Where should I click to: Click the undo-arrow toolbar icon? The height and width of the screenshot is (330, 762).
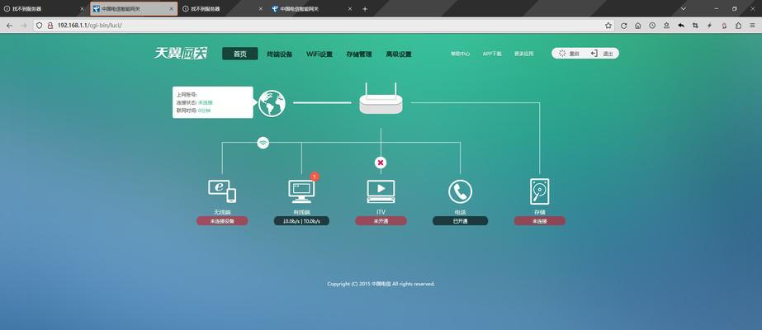click(x=681, y=26)
